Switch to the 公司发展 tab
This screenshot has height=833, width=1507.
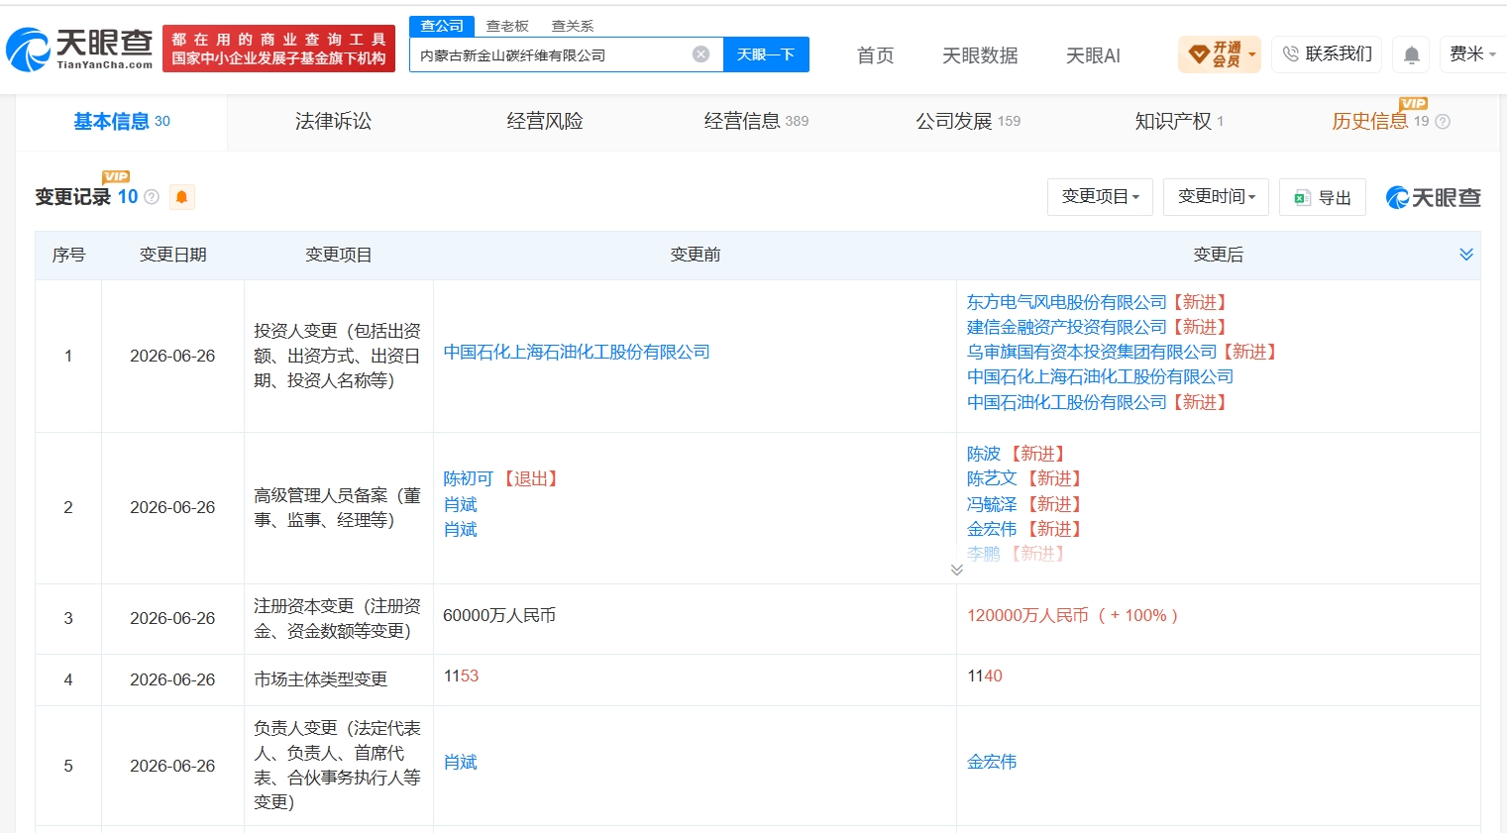coord(968,122)
